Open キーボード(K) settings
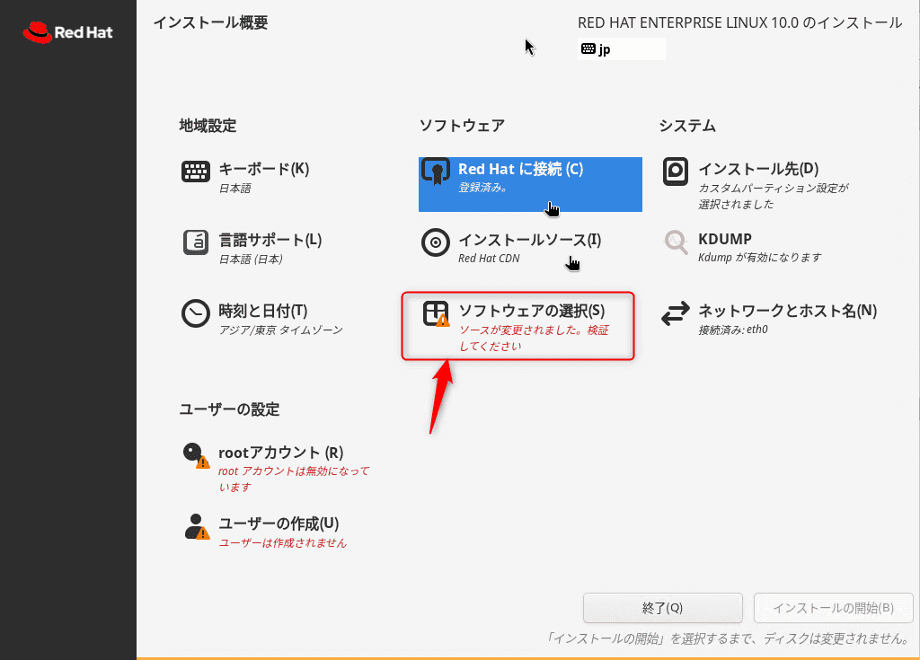This screenshot has height=660, width=920. (264, 169)
